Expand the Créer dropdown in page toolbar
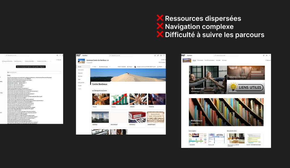This screenshot has width=290, height=168. [95, 67]
